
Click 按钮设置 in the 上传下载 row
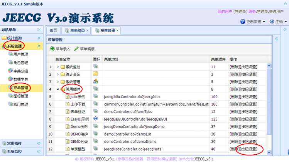coord(248,104)
